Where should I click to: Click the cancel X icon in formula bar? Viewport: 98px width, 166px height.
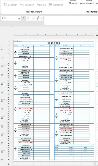click(x=28, y=18)
